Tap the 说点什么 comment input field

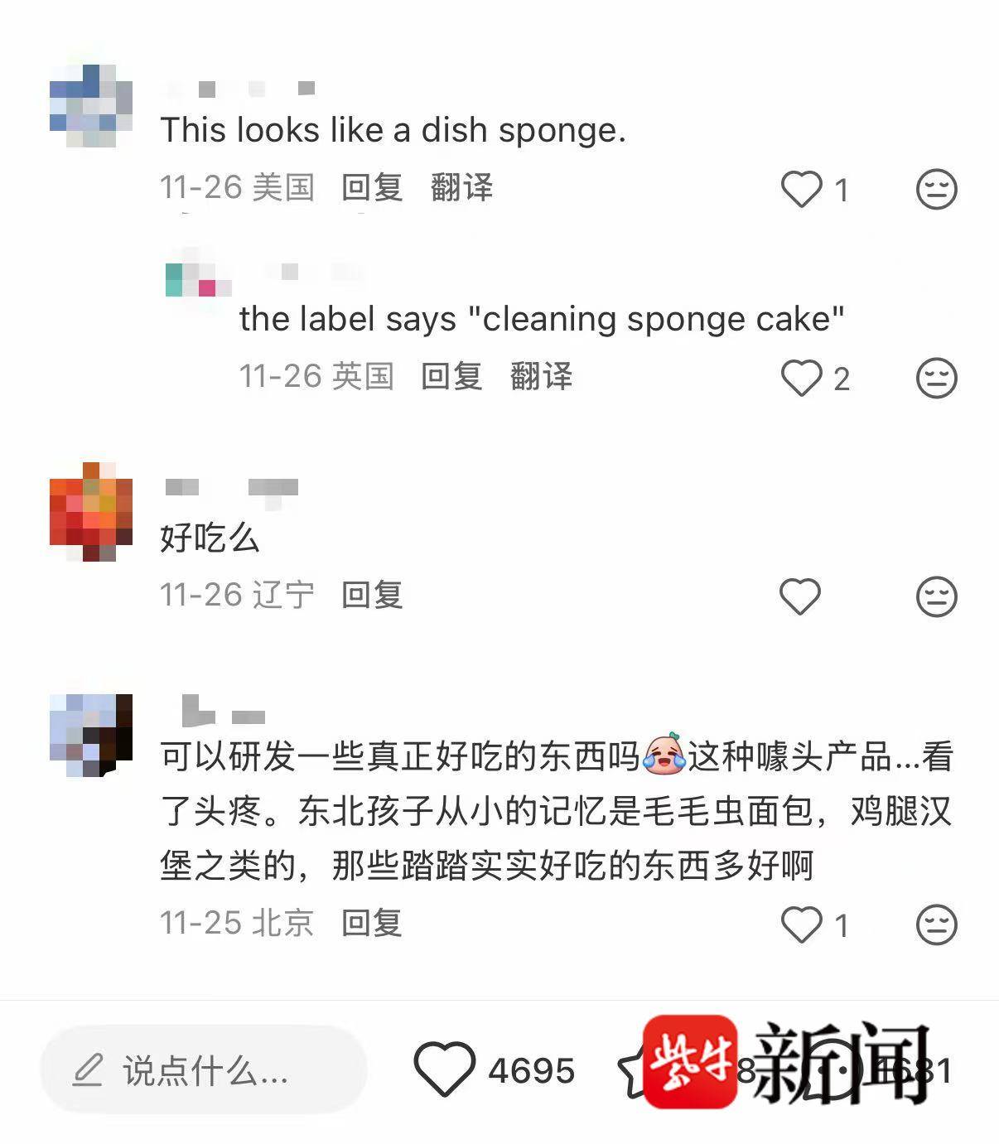[204, 1070]
